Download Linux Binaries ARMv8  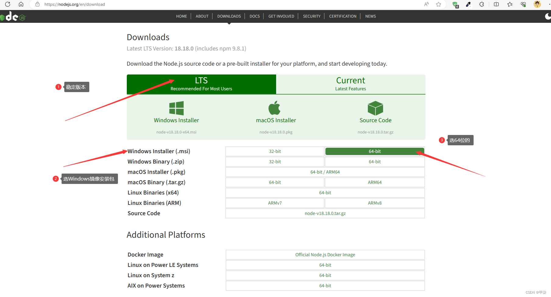(x=375, y=203)
